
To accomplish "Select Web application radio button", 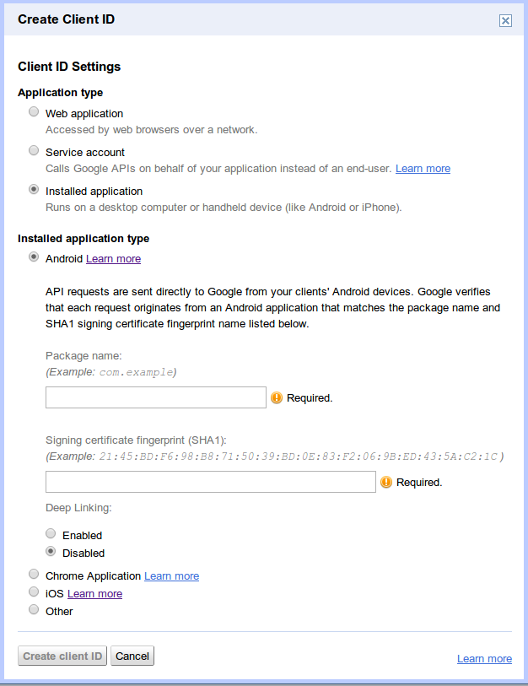I will pyautogui.click(x=34, y=112).
